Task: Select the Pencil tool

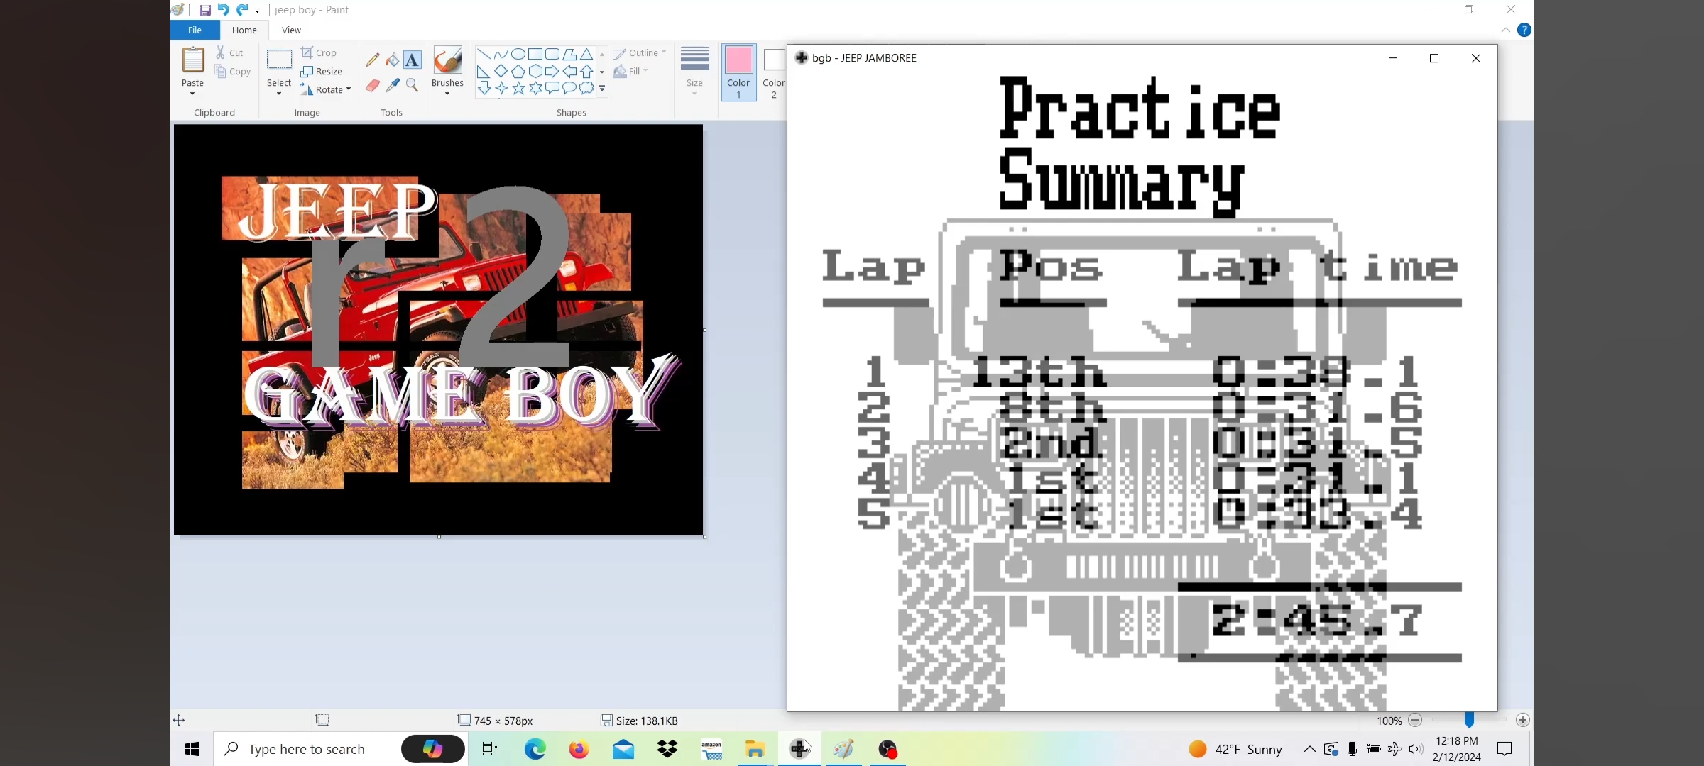Action: [x=372, y=60]
